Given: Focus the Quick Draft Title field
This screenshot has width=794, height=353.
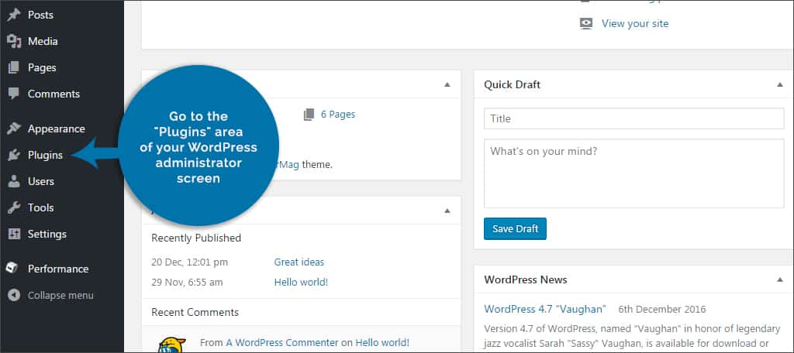Looking at the screenshot, I should pyautogui.click(x=634, y=119).
